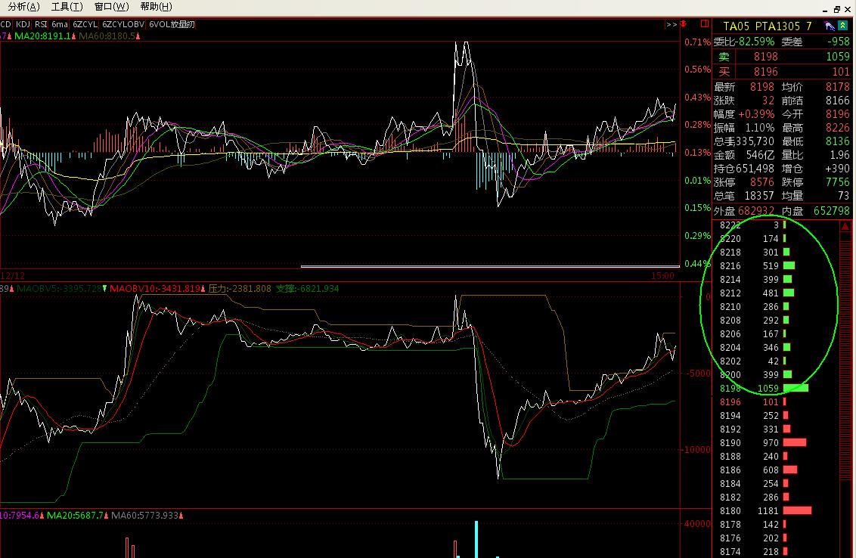Switch to the RSI indicator tab

coord(41,24)
